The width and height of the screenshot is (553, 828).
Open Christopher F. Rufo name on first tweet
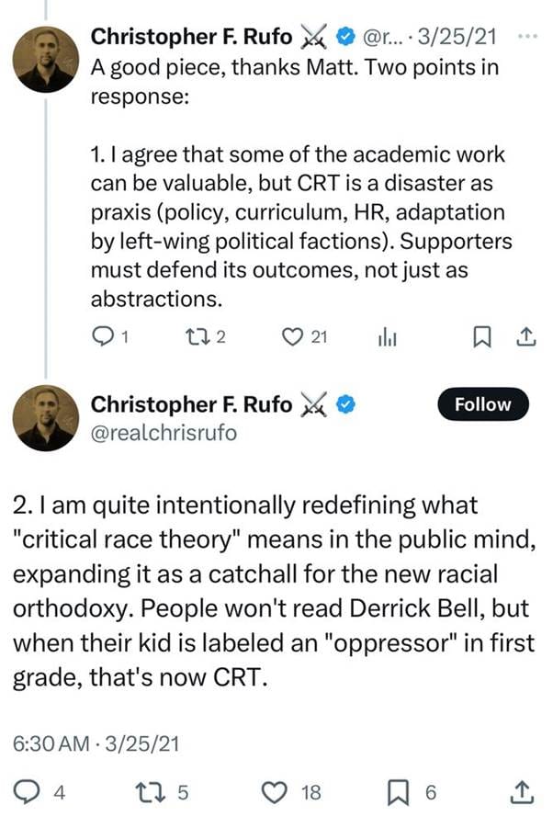click(191, 38)
